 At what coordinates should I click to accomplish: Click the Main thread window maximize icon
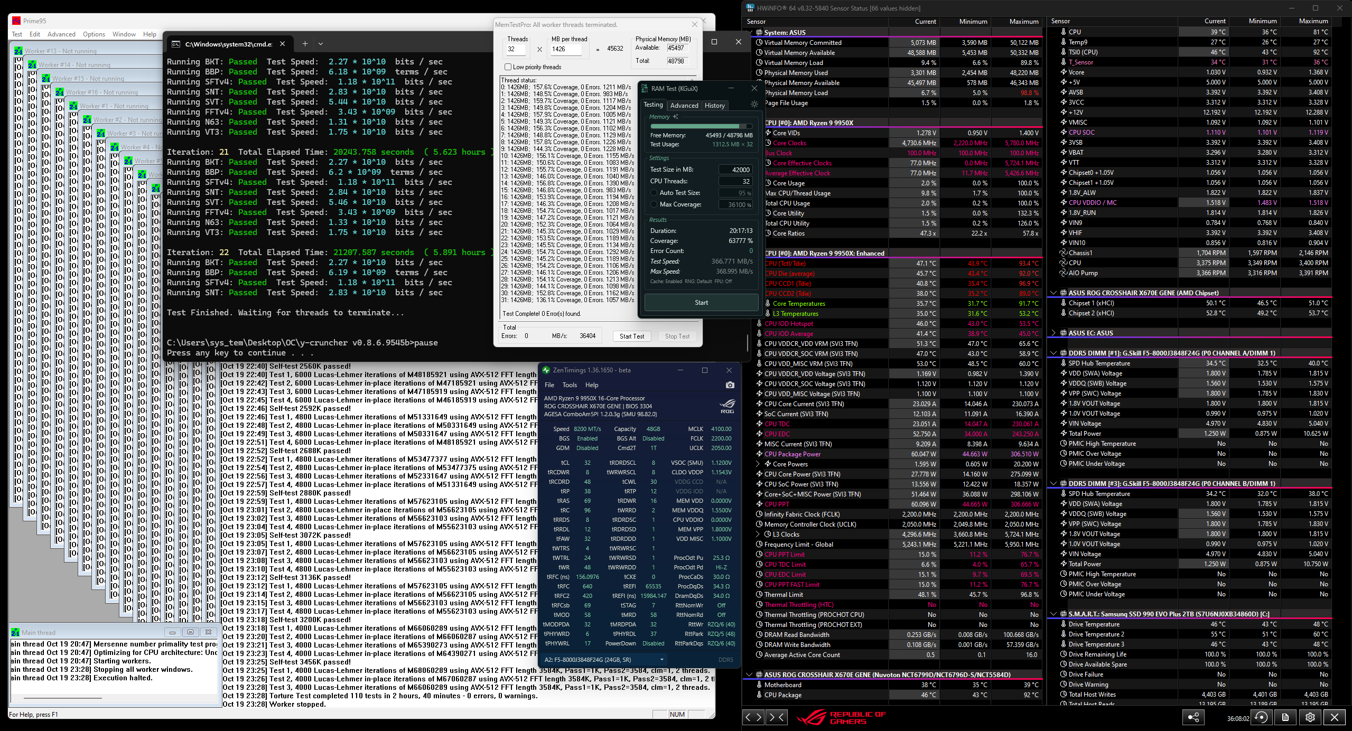tap(190, 632)
